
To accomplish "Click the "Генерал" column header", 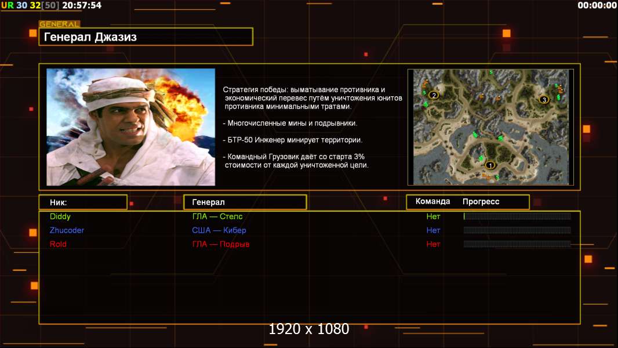I will (245, 202).
